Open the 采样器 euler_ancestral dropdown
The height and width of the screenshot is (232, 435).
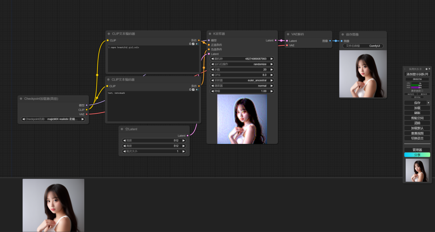tap(242, 80)
